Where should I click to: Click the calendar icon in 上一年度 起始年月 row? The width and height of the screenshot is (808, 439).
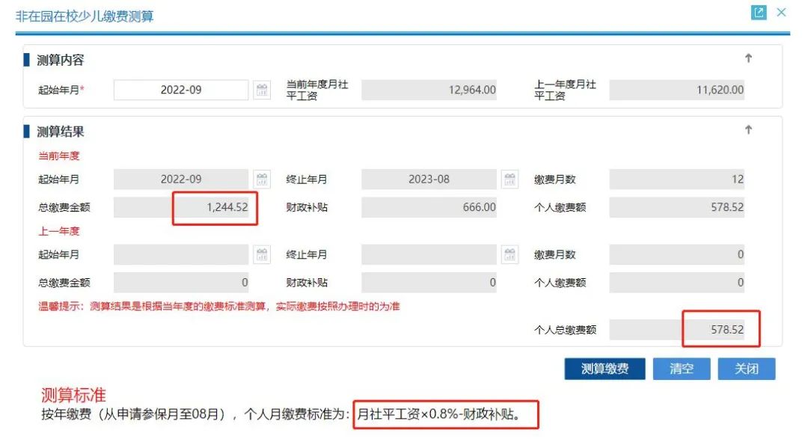pos(263,254)
